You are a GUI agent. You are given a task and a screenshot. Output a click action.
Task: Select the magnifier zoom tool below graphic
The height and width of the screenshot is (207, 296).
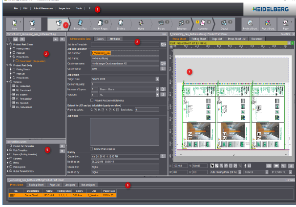[221, 166]
